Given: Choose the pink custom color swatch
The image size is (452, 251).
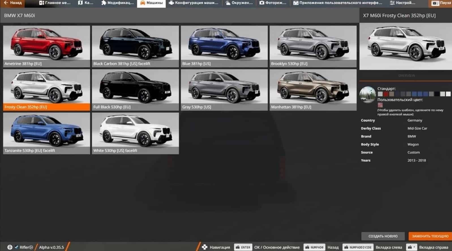Looking at the screenshot, I should pos(380,105).
